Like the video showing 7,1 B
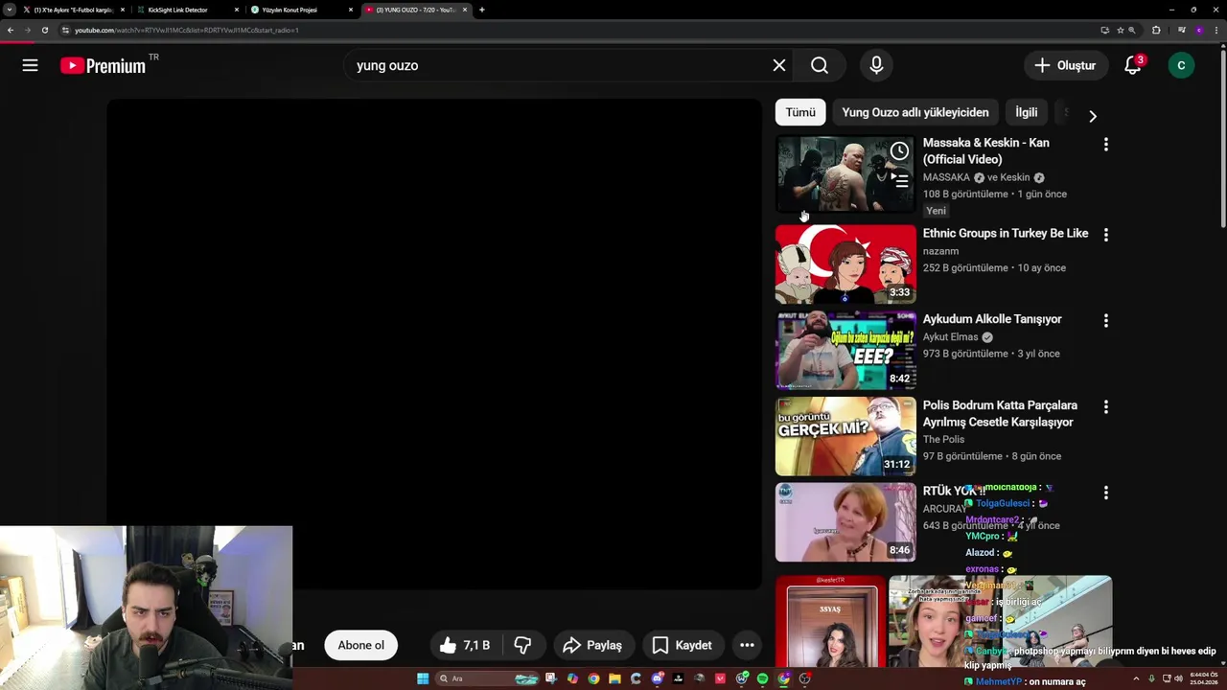 tap(466, 645)
